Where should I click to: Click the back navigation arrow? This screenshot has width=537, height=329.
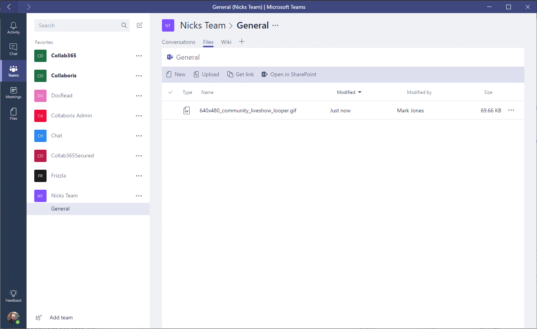(x=9, y=7)
